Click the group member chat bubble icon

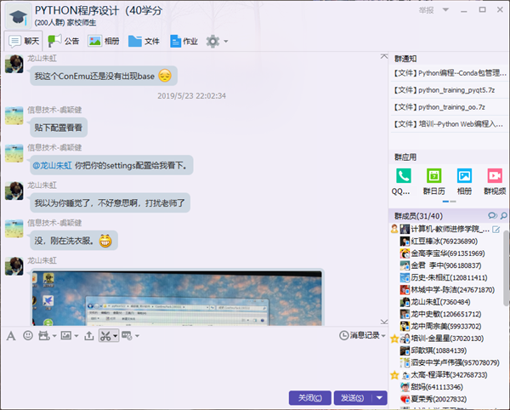pyautogui.click(x=492, y=215)
